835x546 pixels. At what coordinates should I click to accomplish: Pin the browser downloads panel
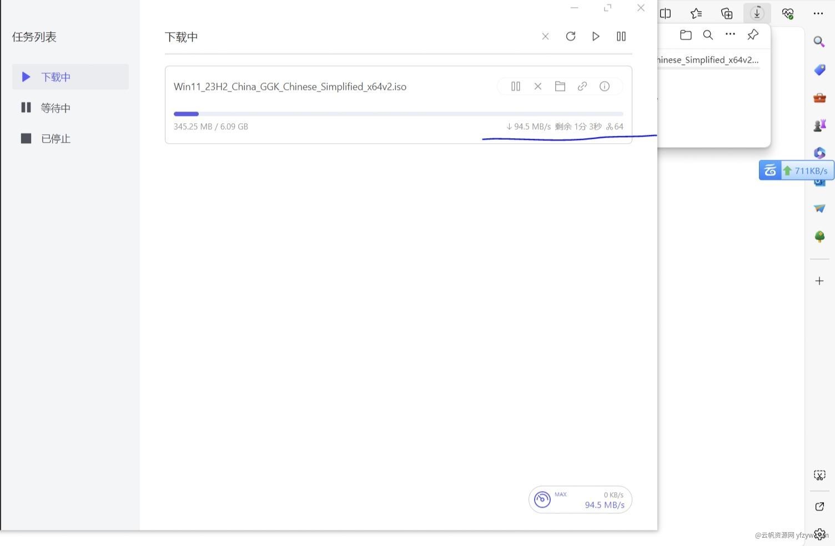[x=753, y=35]
